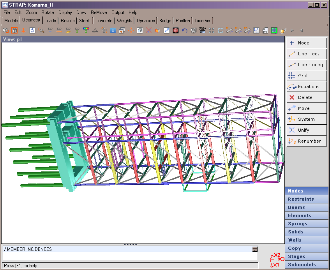Open the Display menu
This screenshot has width=330, height=270.
coord(65,12)
